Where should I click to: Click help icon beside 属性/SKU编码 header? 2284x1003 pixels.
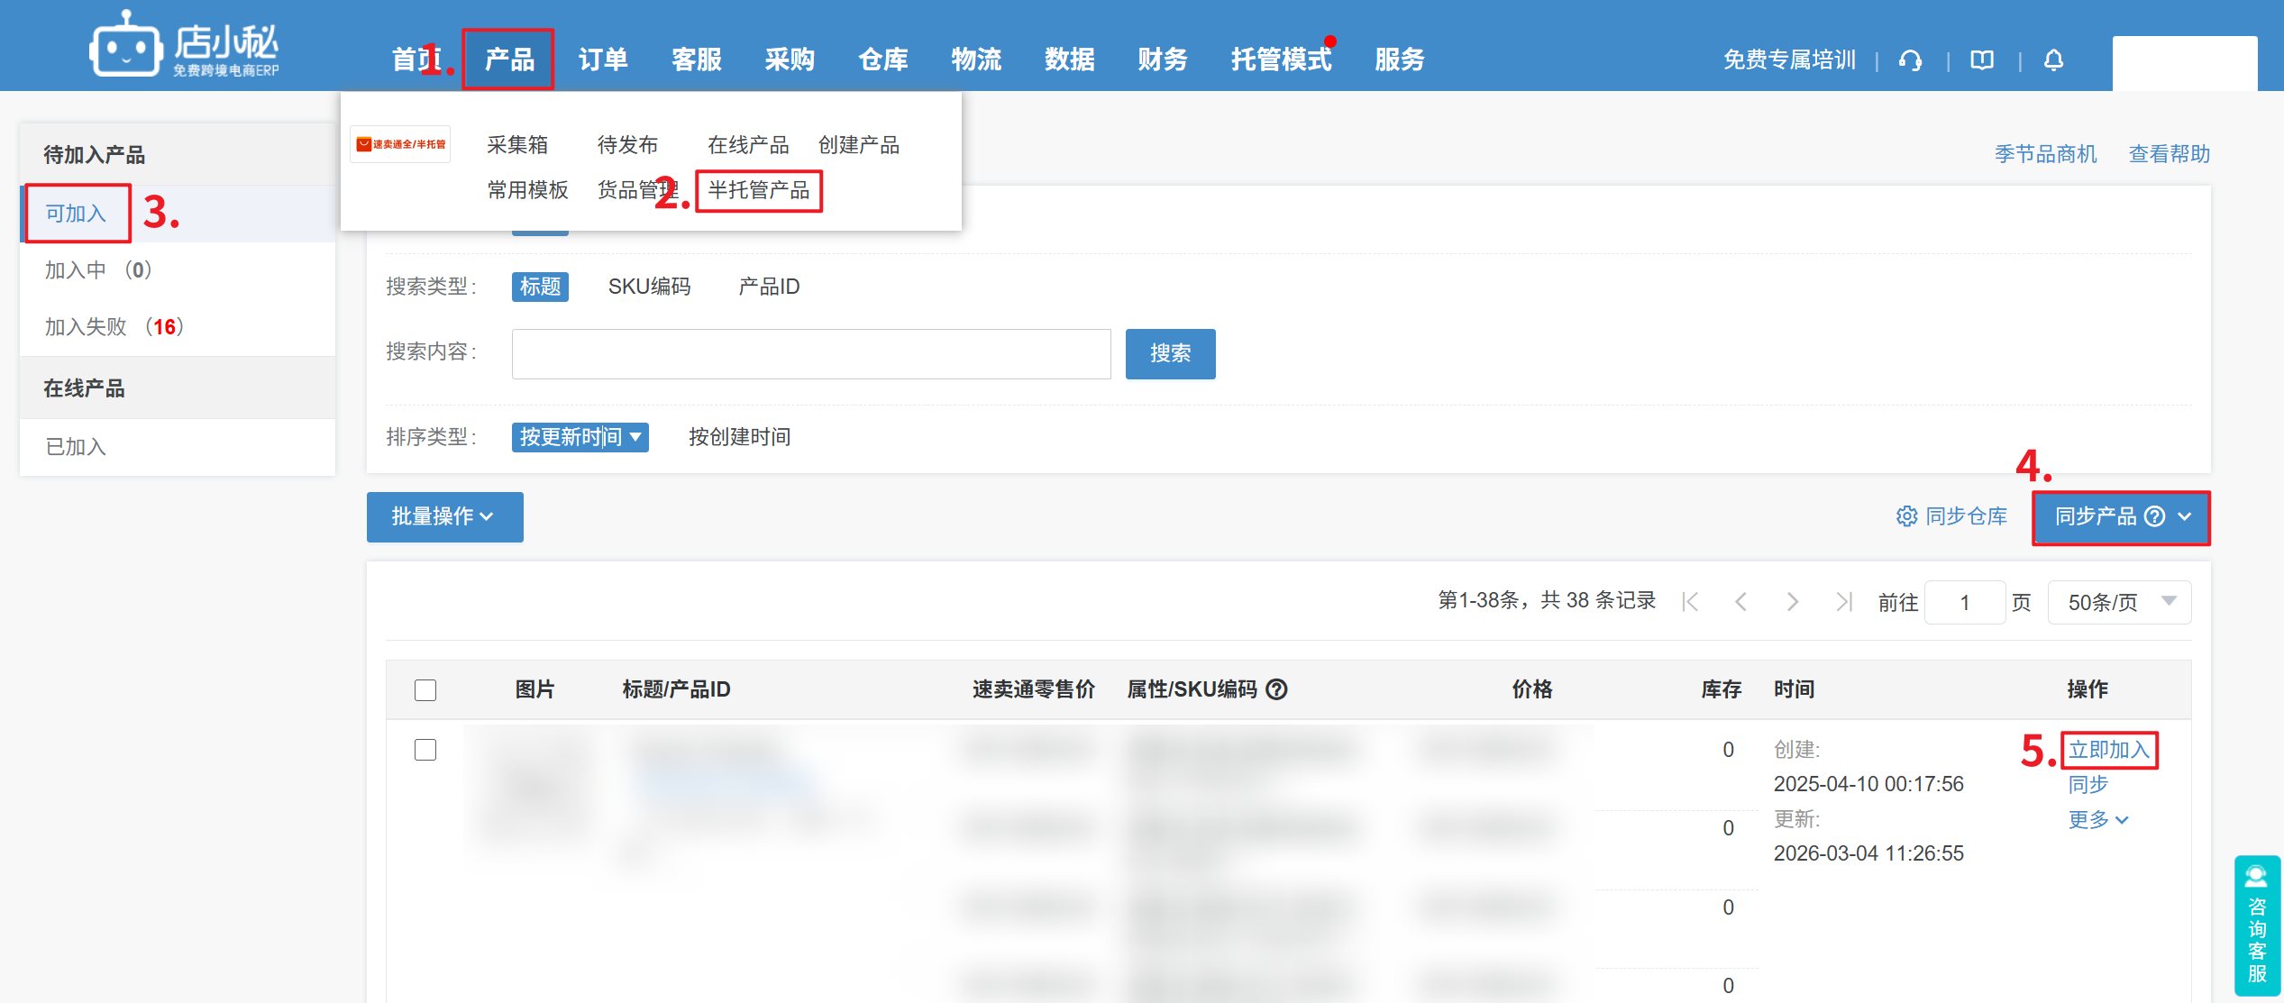click(1276, 689)
